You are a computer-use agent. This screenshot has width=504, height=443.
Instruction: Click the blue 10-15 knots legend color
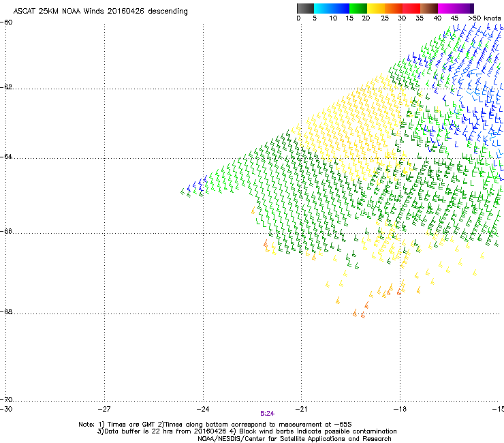click(x=341, y=8)
